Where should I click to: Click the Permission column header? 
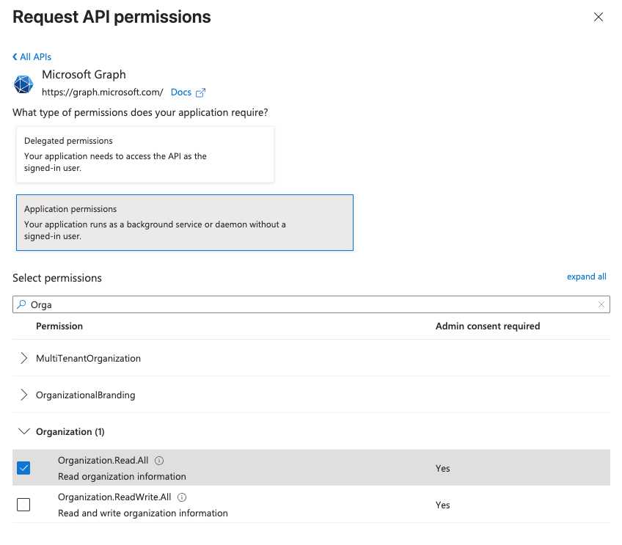tap(59, 326)
